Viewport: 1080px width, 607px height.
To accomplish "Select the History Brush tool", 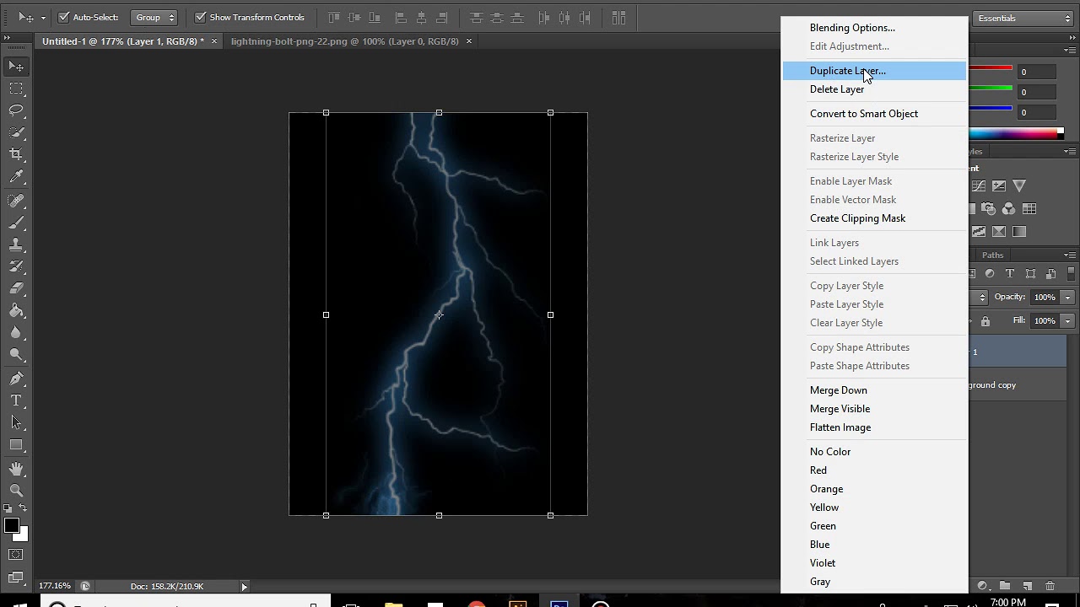I will point(16,266).
